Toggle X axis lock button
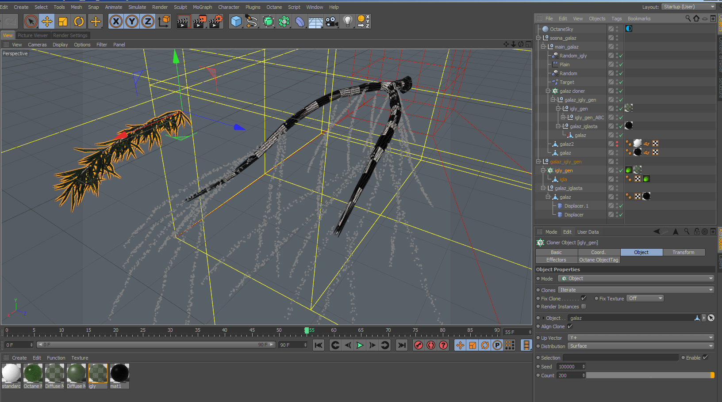722x402 pixels. pos(116,21)
